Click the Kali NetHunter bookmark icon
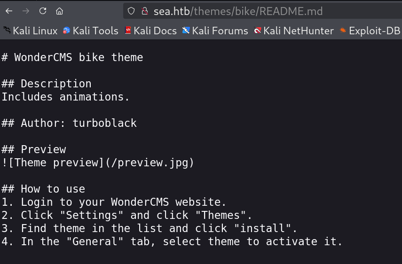This screenshot has width=402, height=264. point(257,31)
